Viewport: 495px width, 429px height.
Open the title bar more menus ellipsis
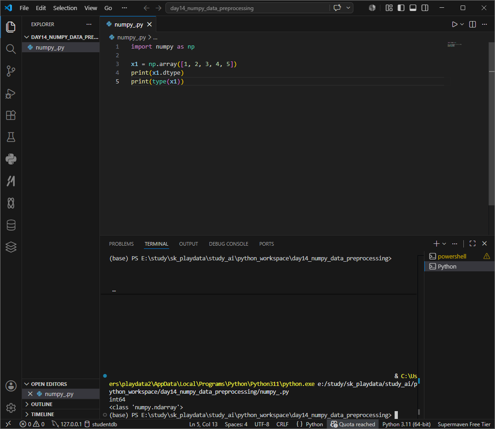tap(124, 8)
